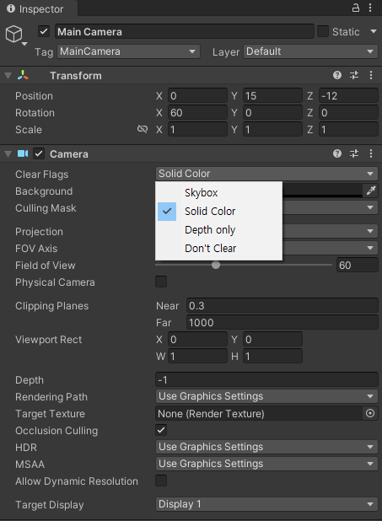382x521 pixels.
Task: Click Viewport Rect W field
Action: tap(197, 357)
